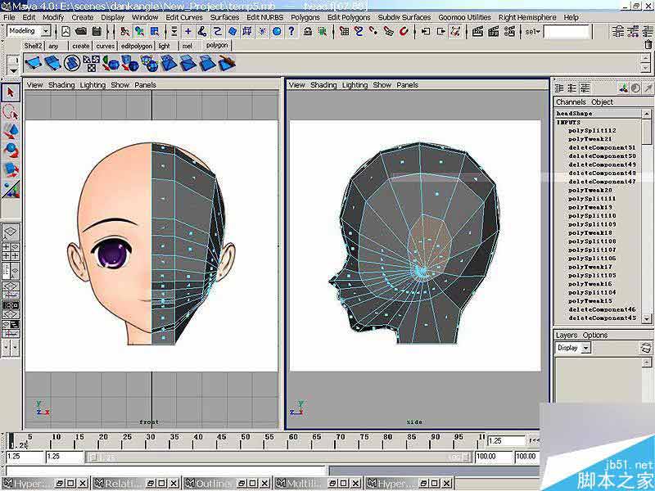Open the Polygons menu
Image resolution: width=655 pixels, height=491 pixels.
(305, 17)
